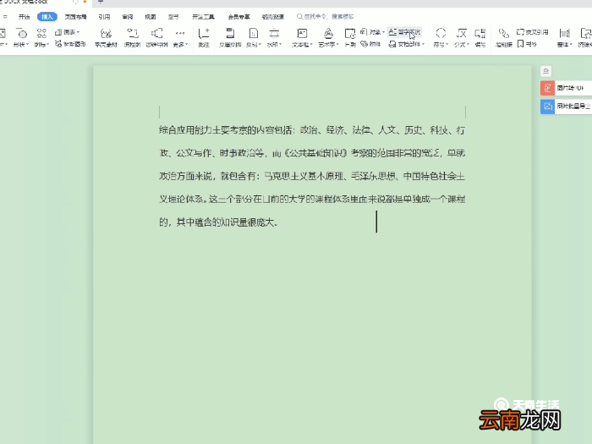Add a 水印 watermark
Viewport: 592px width, 444px height.
tap(274, 34)
